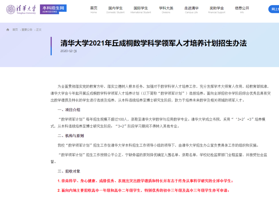
Task: Click the Tsinghua University logo
Action: [21, 10]
